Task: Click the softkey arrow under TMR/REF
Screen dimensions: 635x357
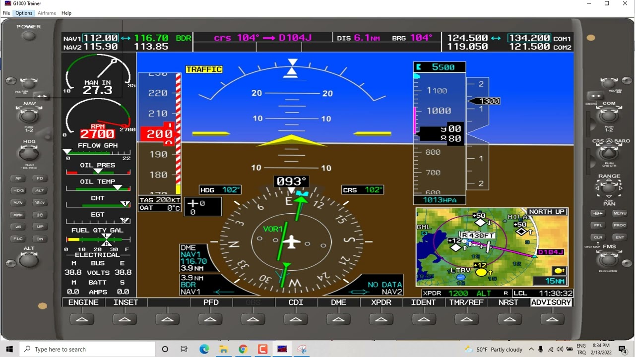Action: tap(466, 320)
